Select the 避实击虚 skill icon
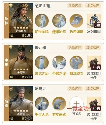Screen dimensions: 106x125 [x=59, y=104]
